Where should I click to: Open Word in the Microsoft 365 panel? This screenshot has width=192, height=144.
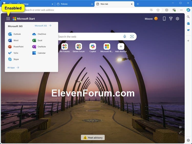pyautogui.click(x=13, y=40)
